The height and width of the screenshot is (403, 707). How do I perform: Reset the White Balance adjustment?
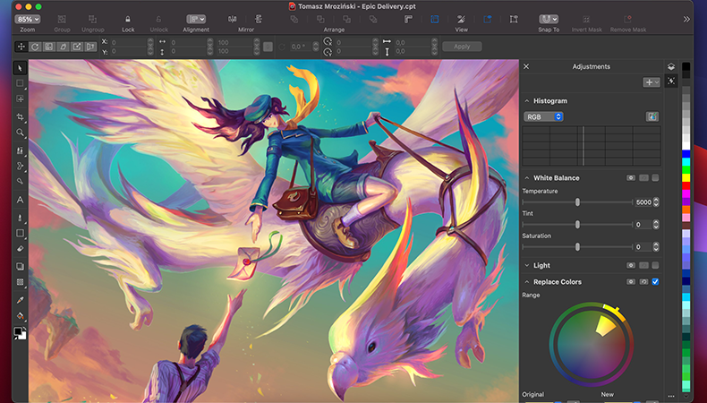click(643, 178)
